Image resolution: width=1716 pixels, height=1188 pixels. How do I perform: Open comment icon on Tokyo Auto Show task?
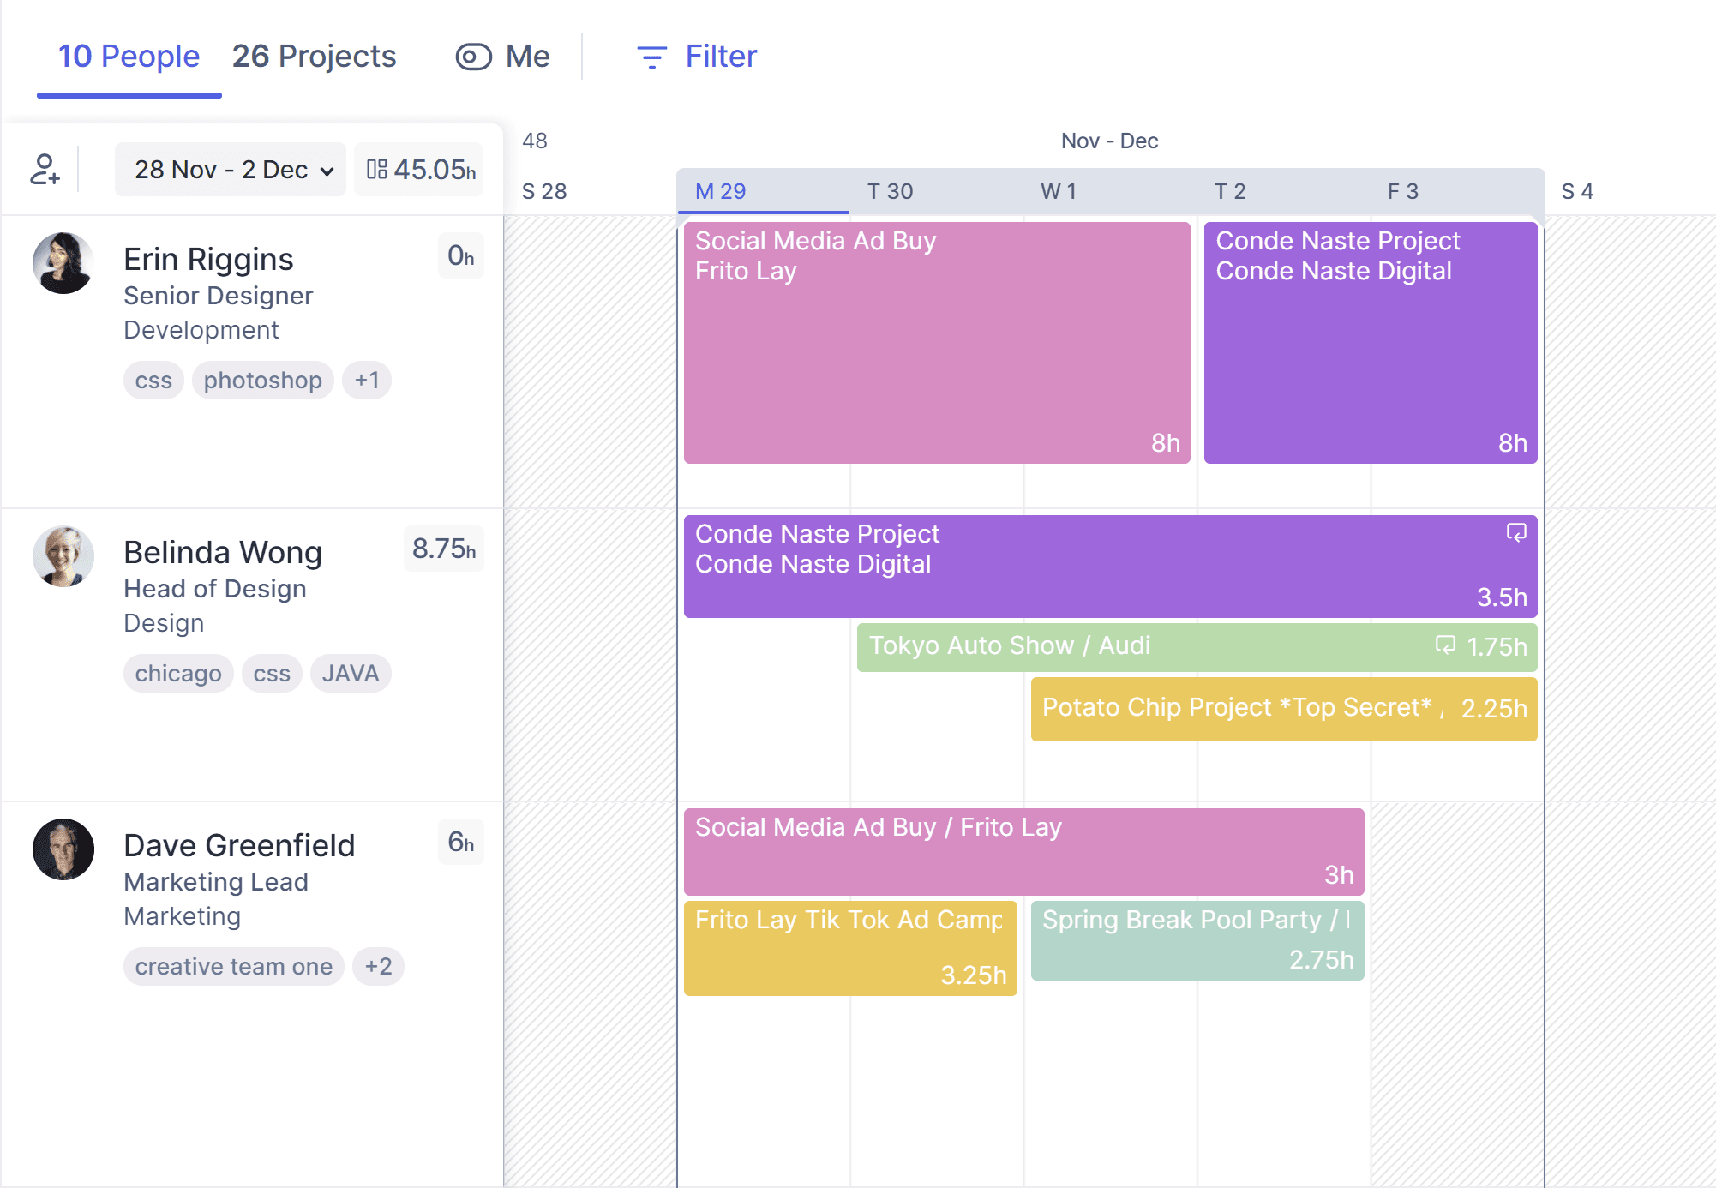tap(1445, 645)
